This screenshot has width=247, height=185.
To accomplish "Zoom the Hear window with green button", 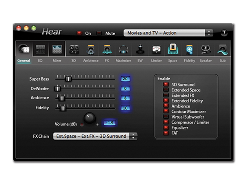I will pos(34,28).
